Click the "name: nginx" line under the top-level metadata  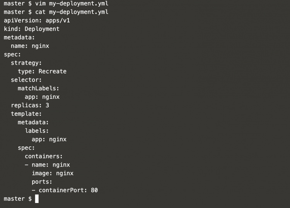pos(30,46)
